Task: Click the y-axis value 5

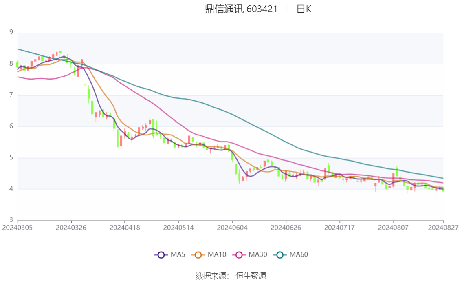Action: coord(11,157)
